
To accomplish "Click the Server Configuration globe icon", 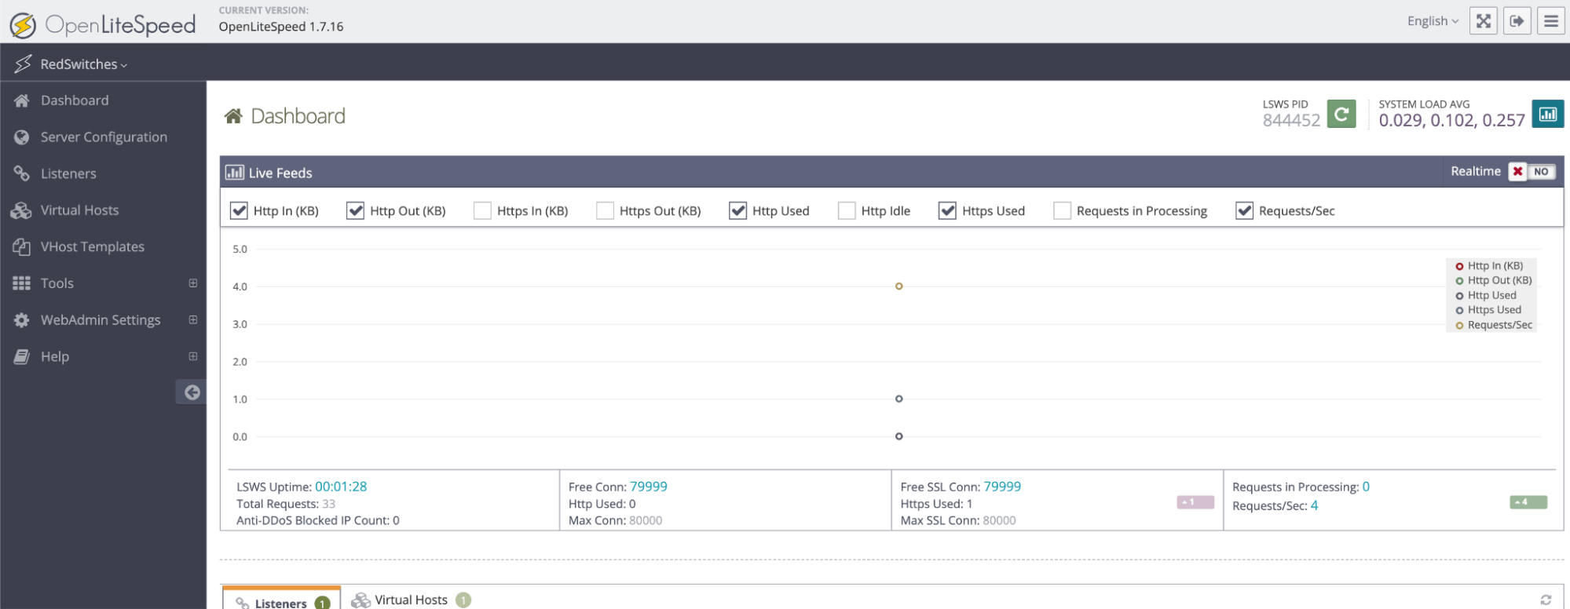I will click(21, 137).
